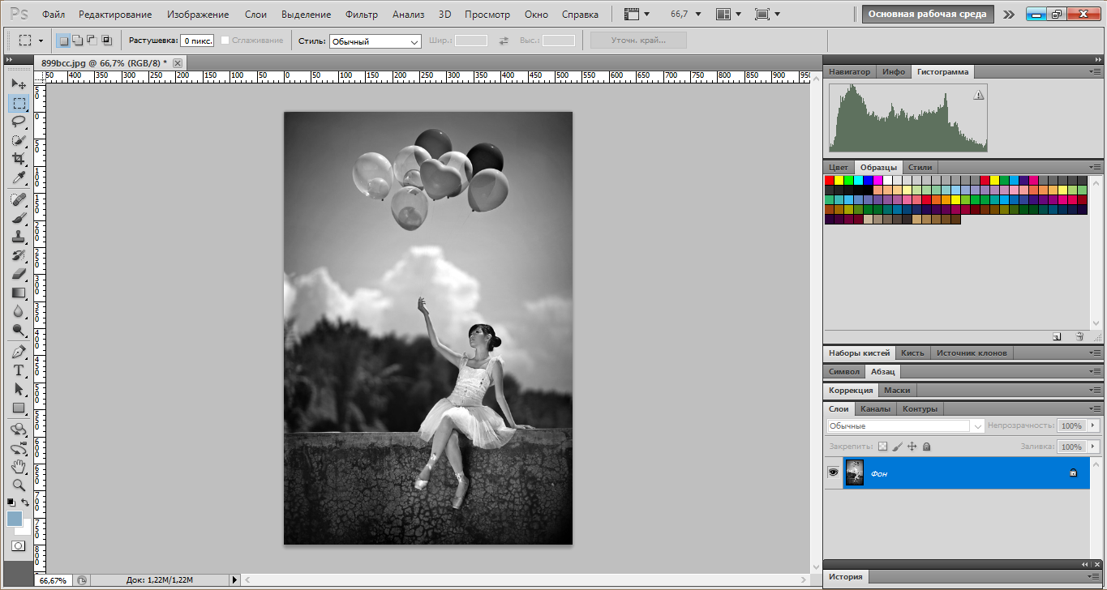Open the Фильтр menu

[x=361, y=15]
